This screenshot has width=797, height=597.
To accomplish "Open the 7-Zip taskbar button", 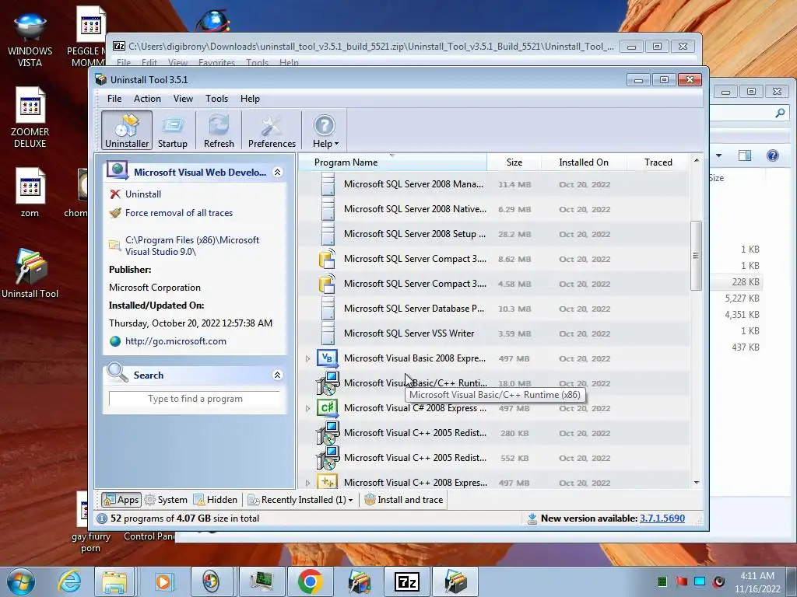I will pos(407,581).
